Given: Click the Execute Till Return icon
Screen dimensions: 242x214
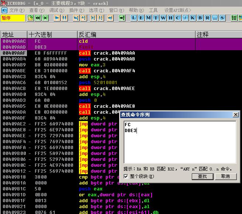Looking at the screenshot, I should (x=110, y=18).
